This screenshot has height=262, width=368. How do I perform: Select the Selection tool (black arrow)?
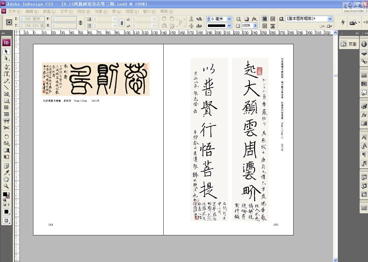[6, 51]
